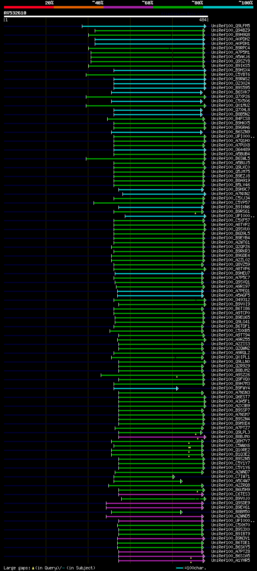Viewport: 257px width, 571px height.
Task: Click the query name AV532610
Action: [x=15, y=13]
